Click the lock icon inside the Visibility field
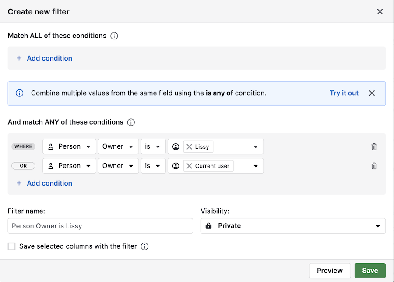The image size is (394, 282). pyautogui.click(x=209, y=226)
